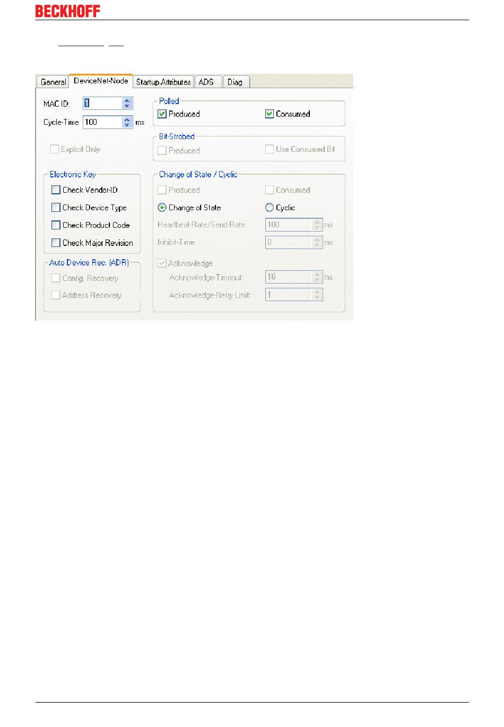Switch to the Diag tab
The image size is (504, 727).
click(235, 82)
